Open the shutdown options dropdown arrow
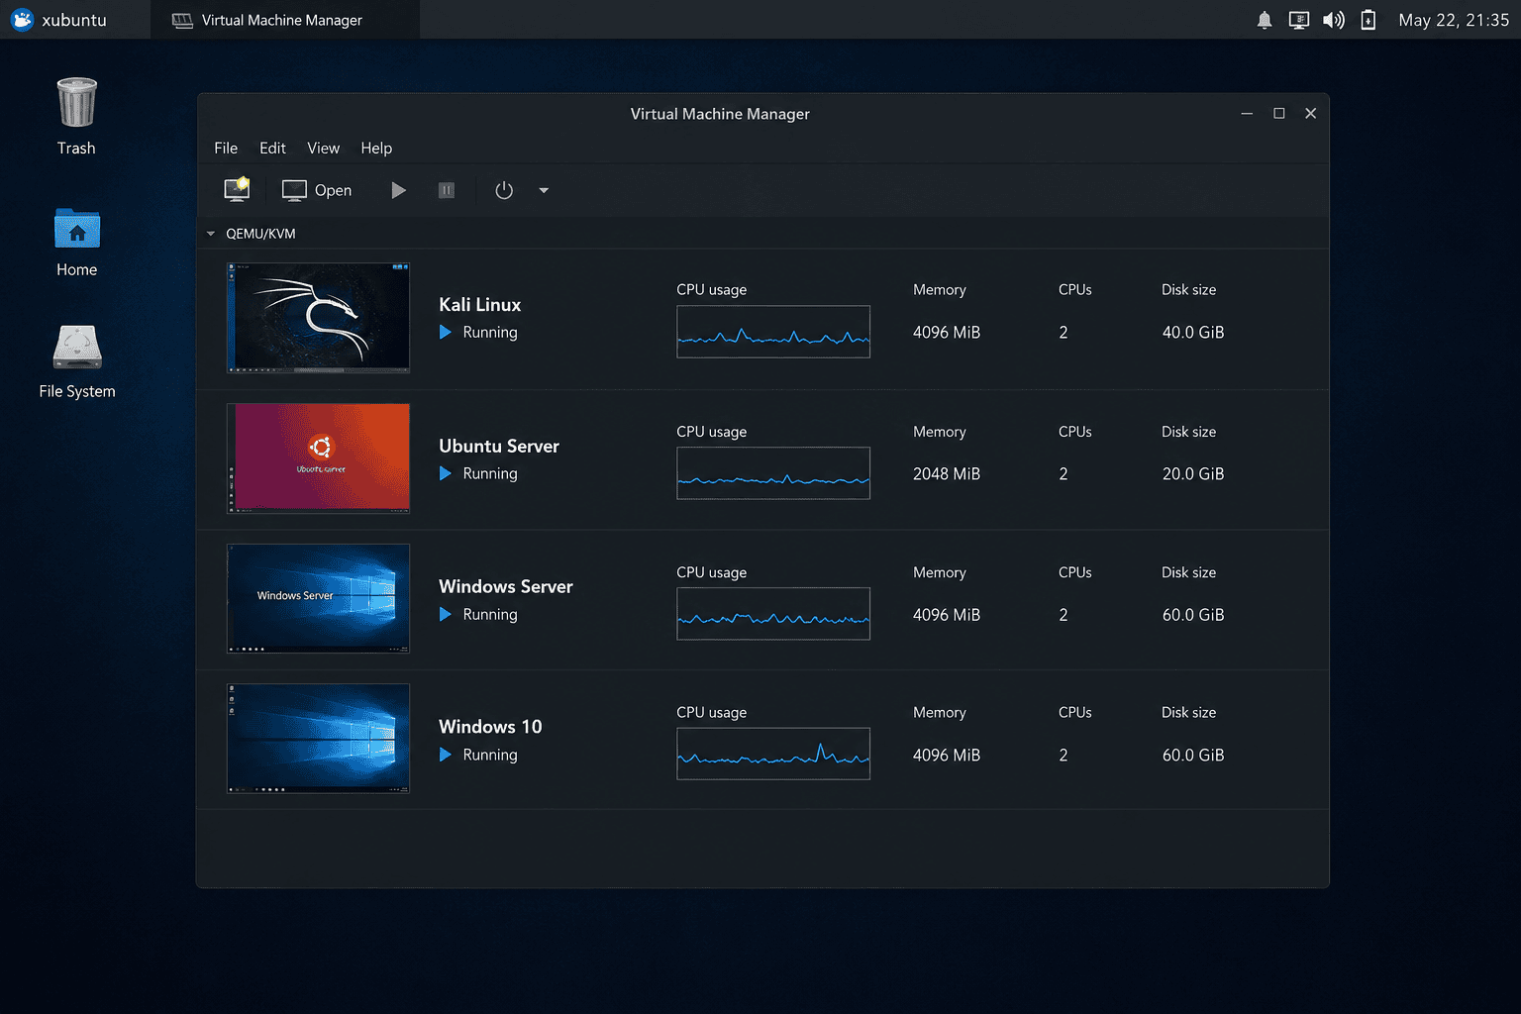Image resolution: width=1521 pixels, height=1014 pixels. pyautogui.click(x=544, y=190)
